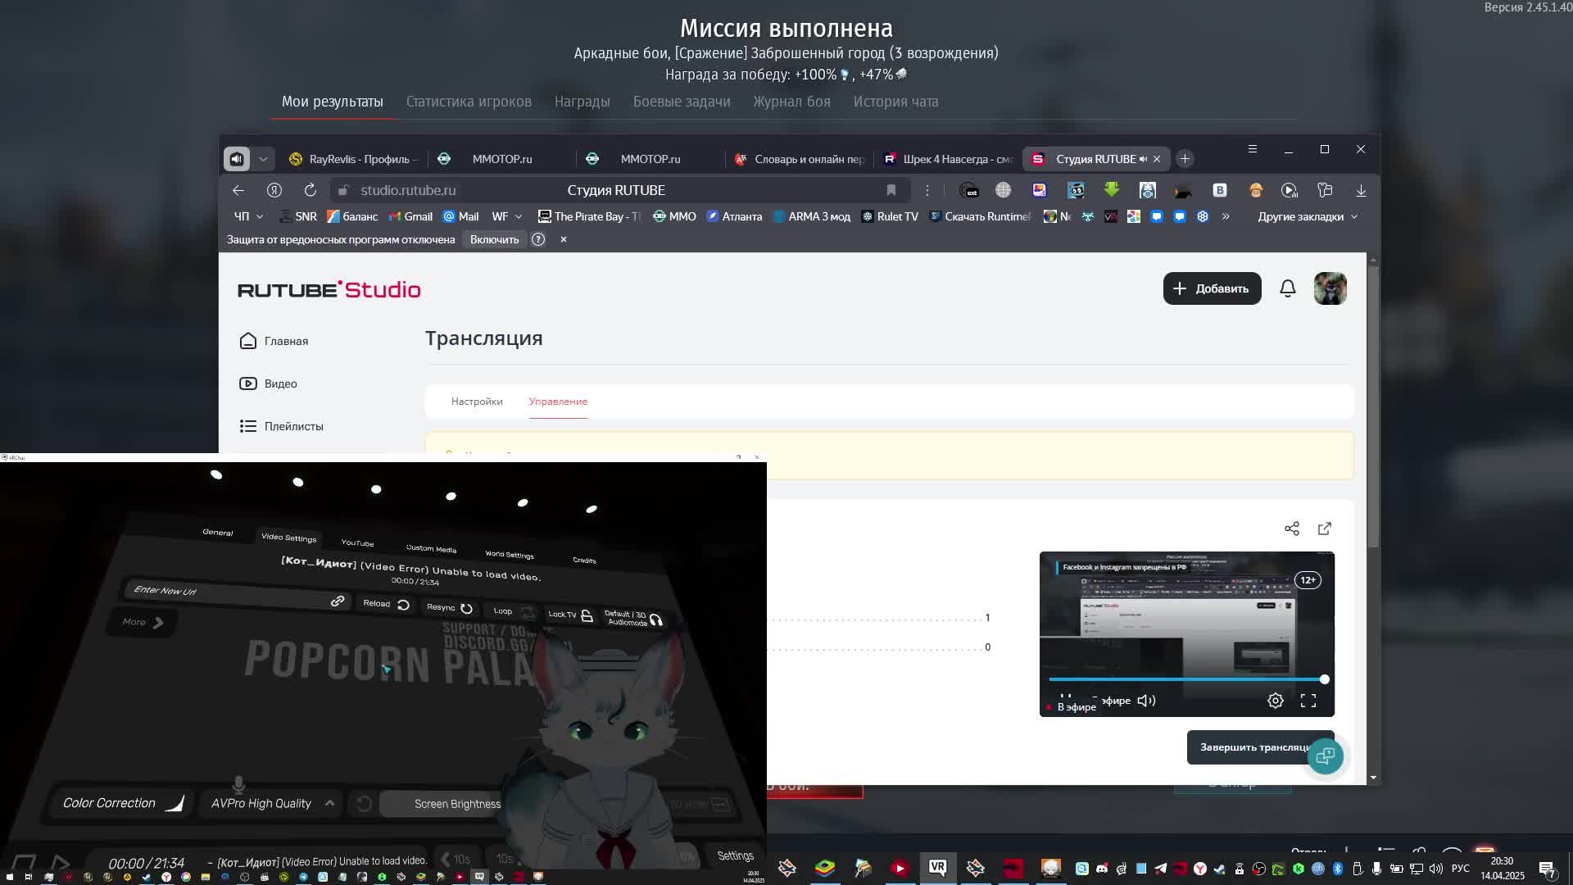Expand AVPro High Quality dropdown

[270, 803]
